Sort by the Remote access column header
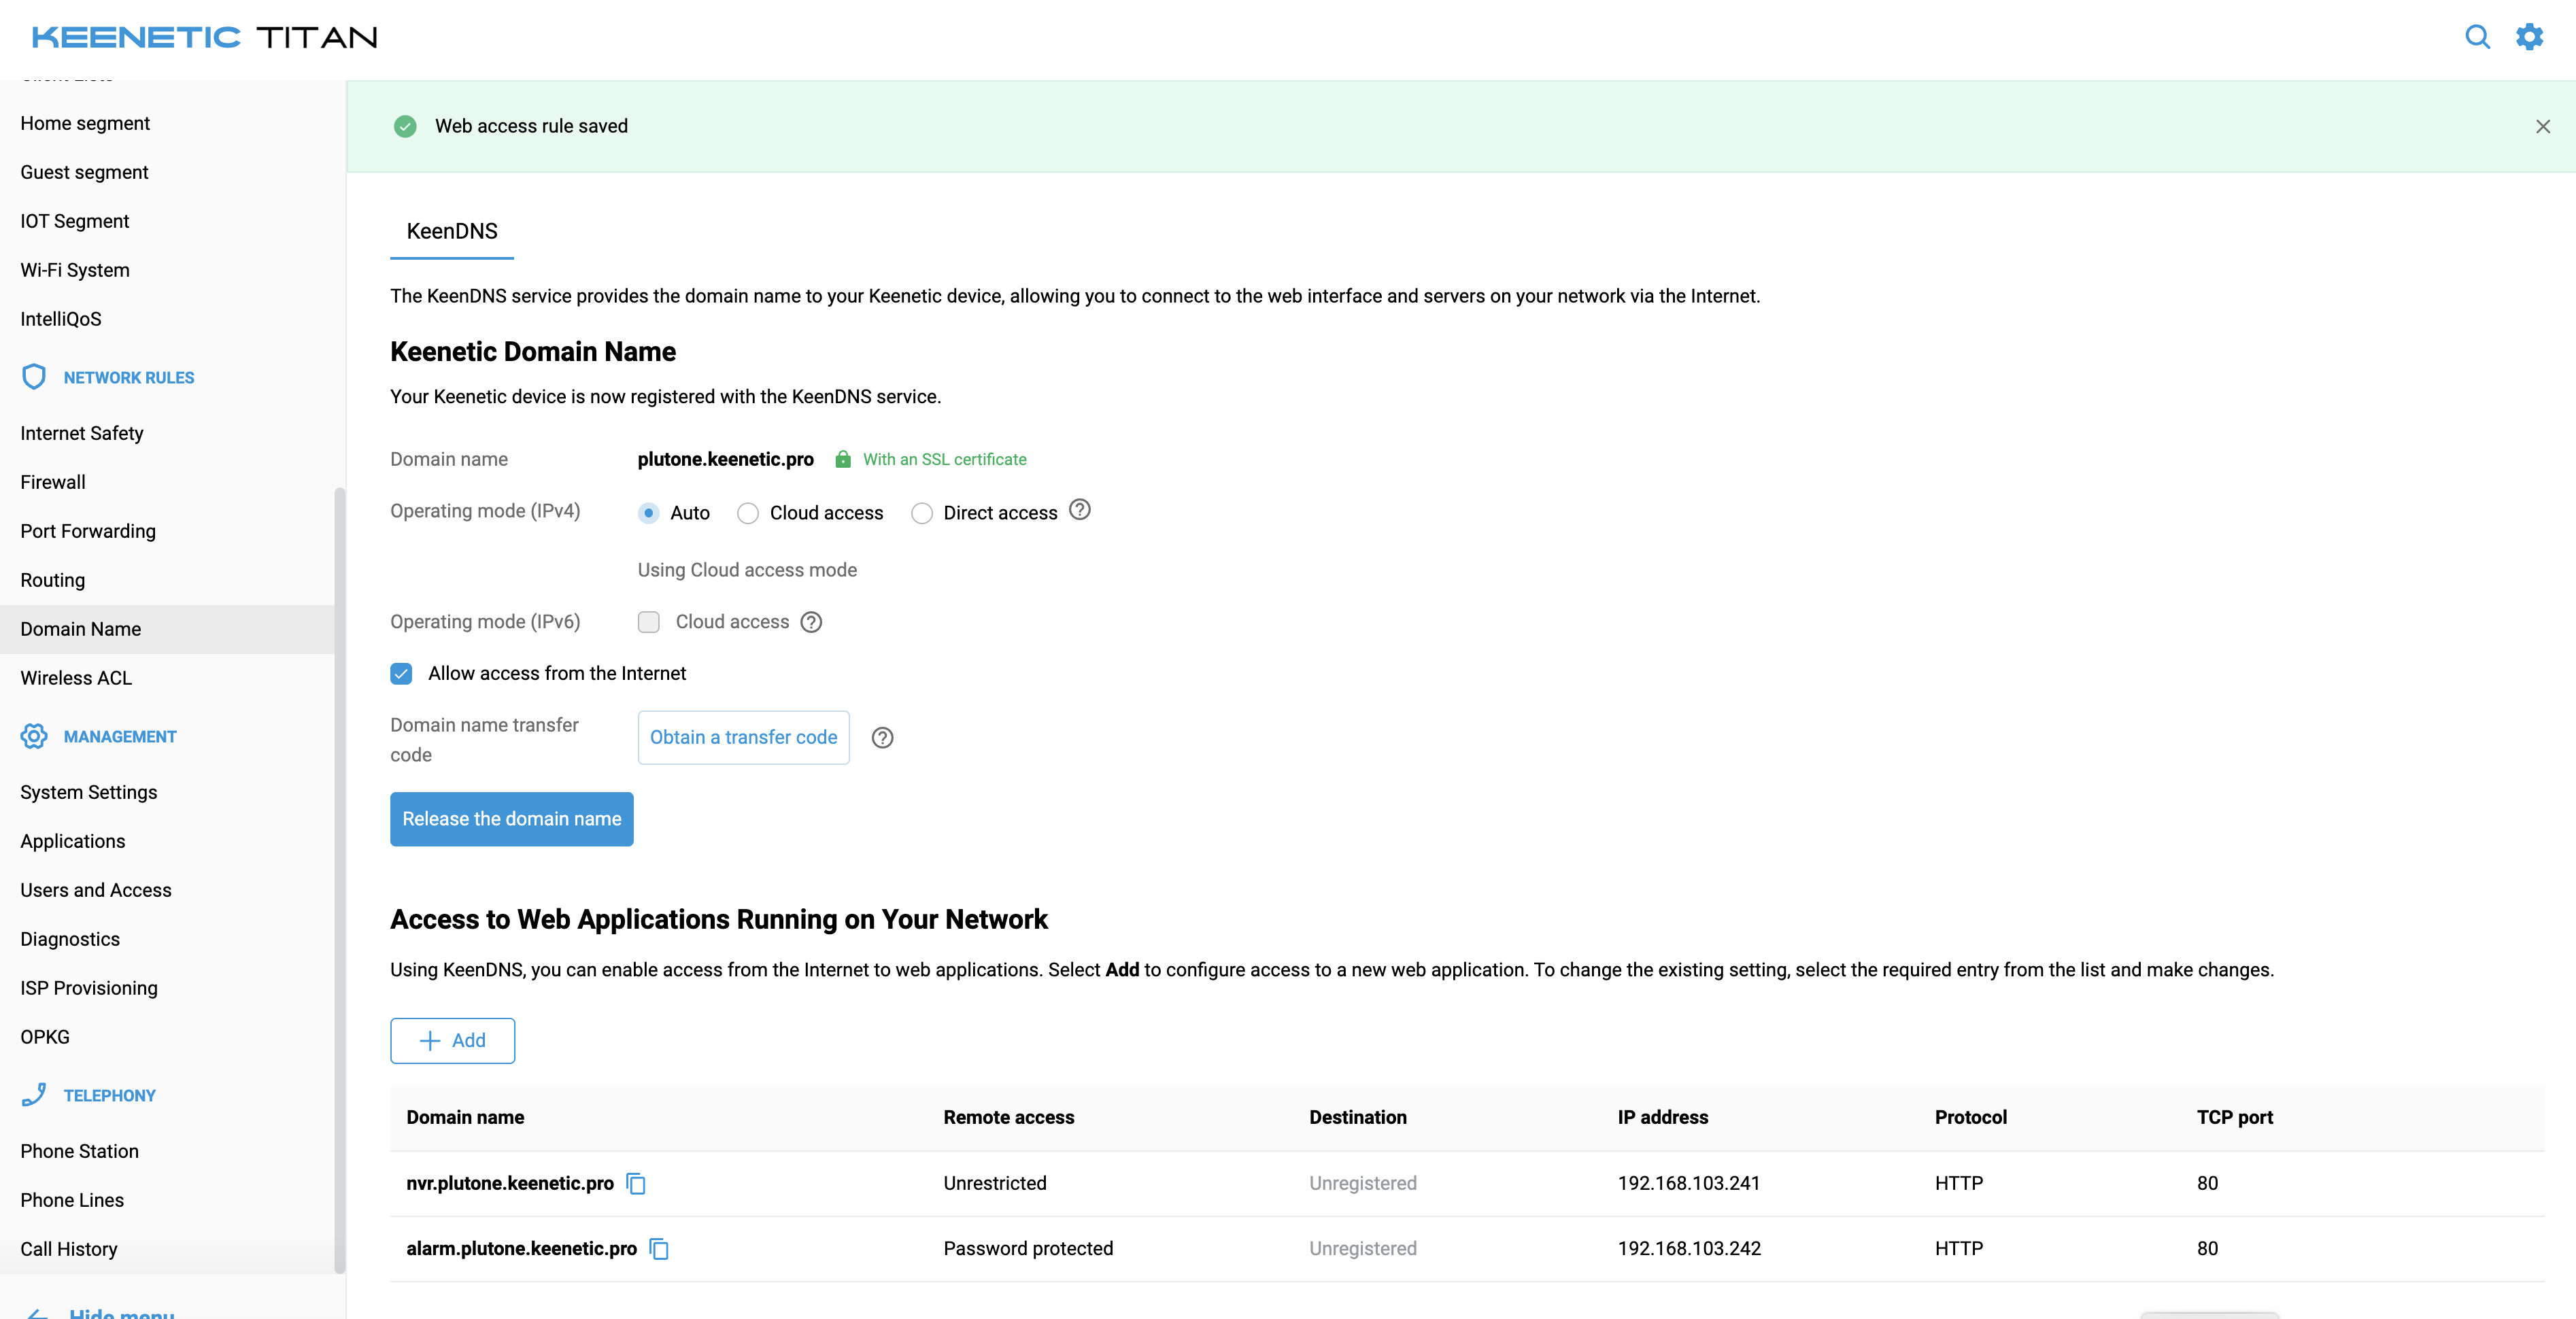This screenshot has width=2576, height=1319. 1009,1118
